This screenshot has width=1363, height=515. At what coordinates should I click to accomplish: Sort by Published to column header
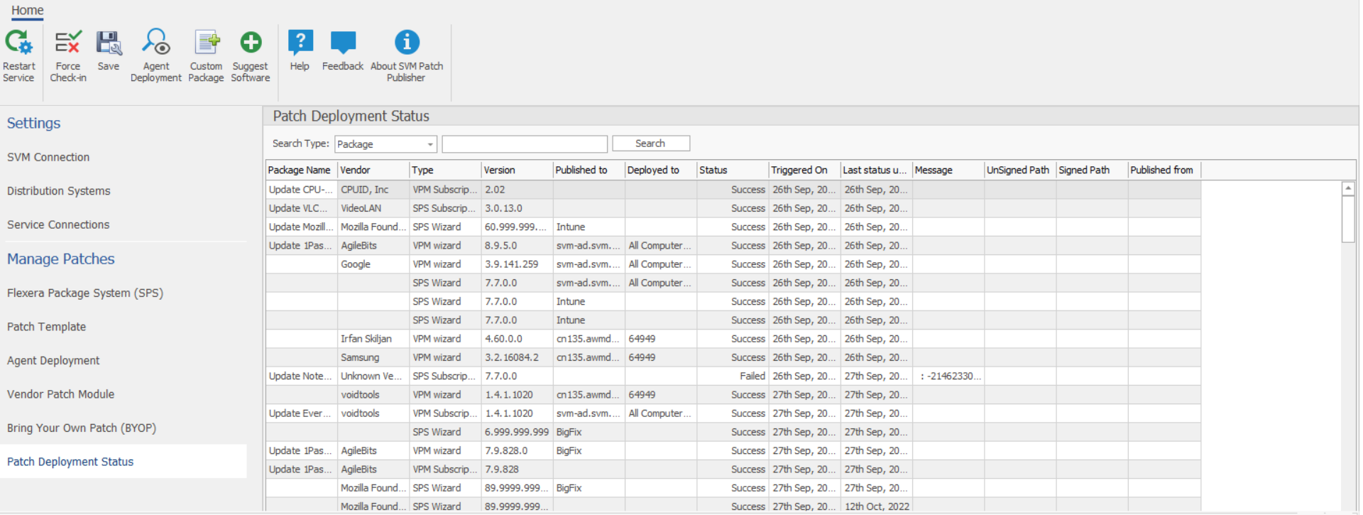click(589, 170)
